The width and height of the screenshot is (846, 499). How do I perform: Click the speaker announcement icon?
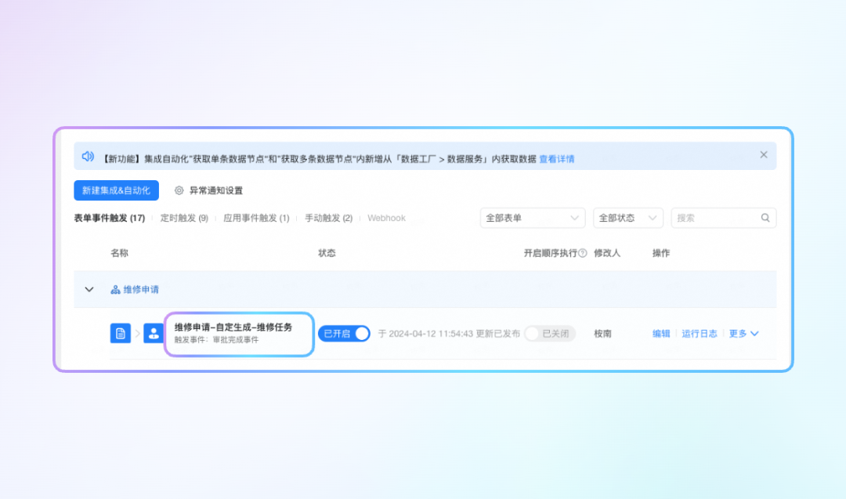point(88,157)
